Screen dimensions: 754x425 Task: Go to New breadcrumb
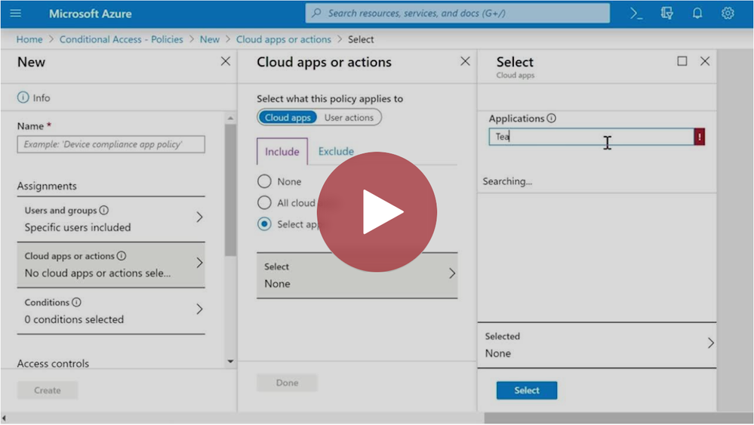click(x=210, y=39)
